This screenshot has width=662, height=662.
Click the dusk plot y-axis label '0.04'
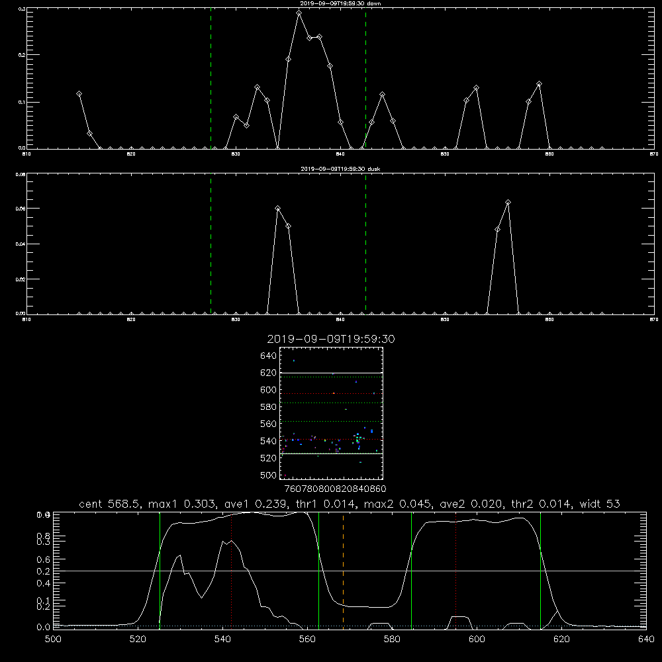click(x=21, y=244)
